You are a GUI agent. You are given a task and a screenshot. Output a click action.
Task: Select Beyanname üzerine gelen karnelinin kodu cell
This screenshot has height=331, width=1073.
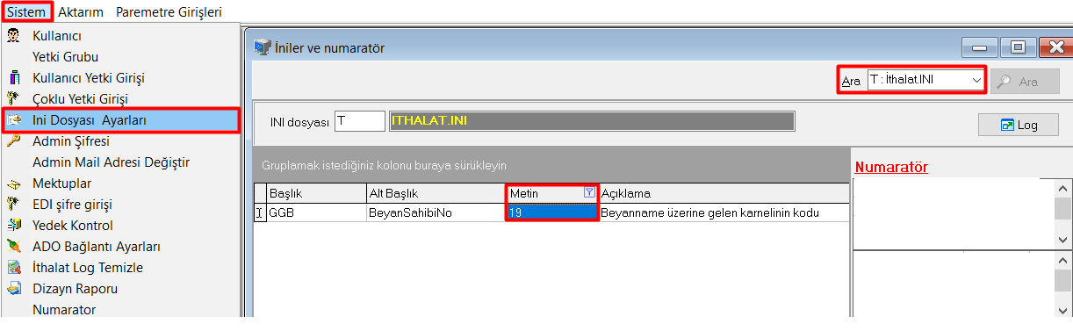pyautogui.click(x=724, y=212)
